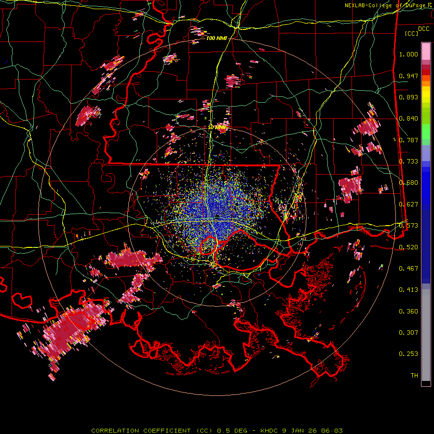
Task: Click the Correlation Coefficient caption at bottom
Action: pyautogui.click(x=217, y=431)
